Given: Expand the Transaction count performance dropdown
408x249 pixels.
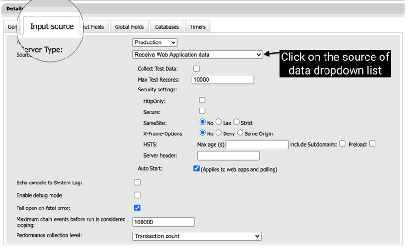Looking at the screenshot, I should pos(197,236).
